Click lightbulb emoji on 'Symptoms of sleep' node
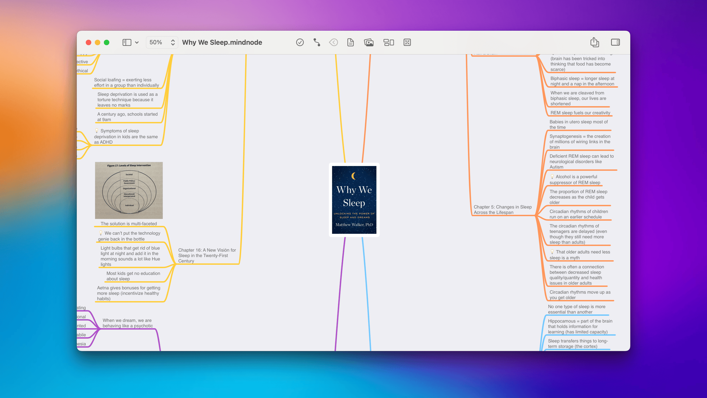 click(97, 131)
